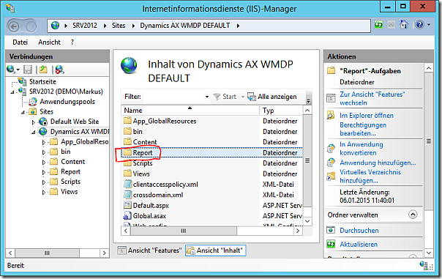
Task: Click the Help dropdown arrow
Action: point(429,25)
